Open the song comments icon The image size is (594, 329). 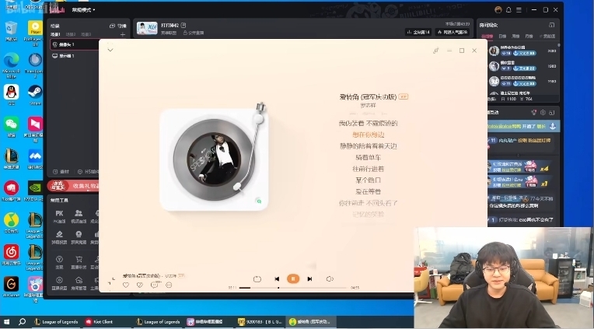click(154, 285)
